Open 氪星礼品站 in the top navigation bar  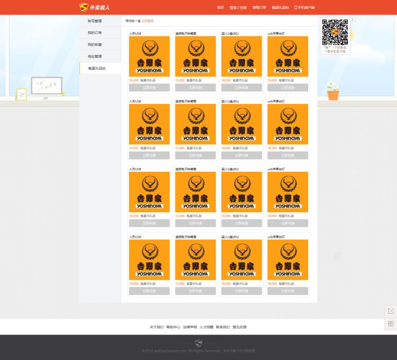(x=280, y=8)
